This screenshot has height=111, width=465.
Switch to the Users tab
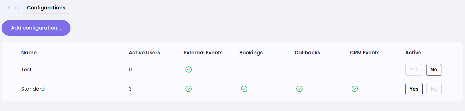coord(12,8)
